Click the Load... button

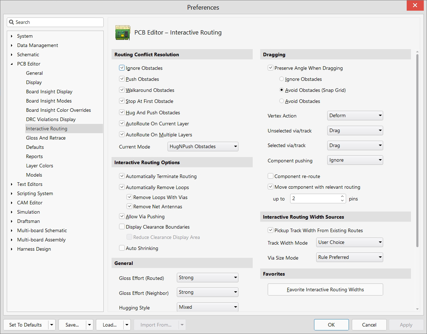[x=110, y=325]
